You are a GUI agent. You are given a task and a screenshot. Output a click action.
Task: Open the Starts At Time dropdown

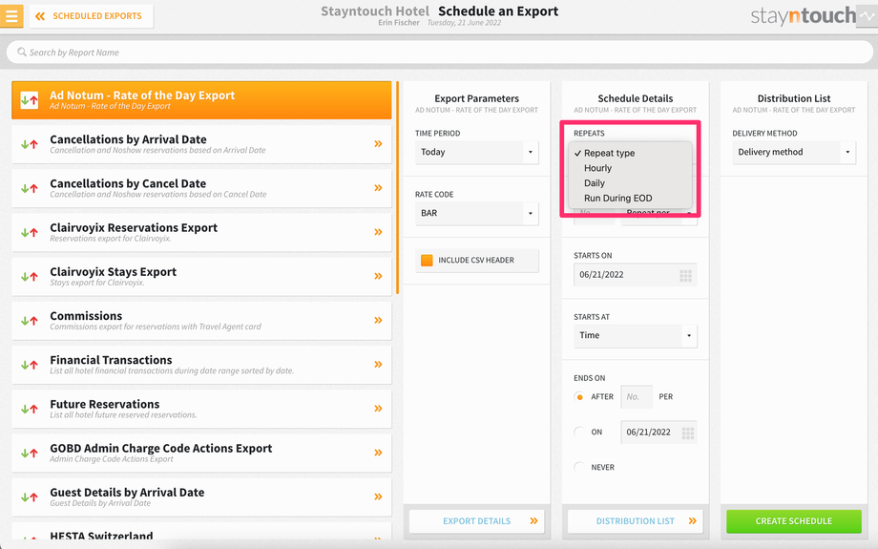[x=635, y=335]
